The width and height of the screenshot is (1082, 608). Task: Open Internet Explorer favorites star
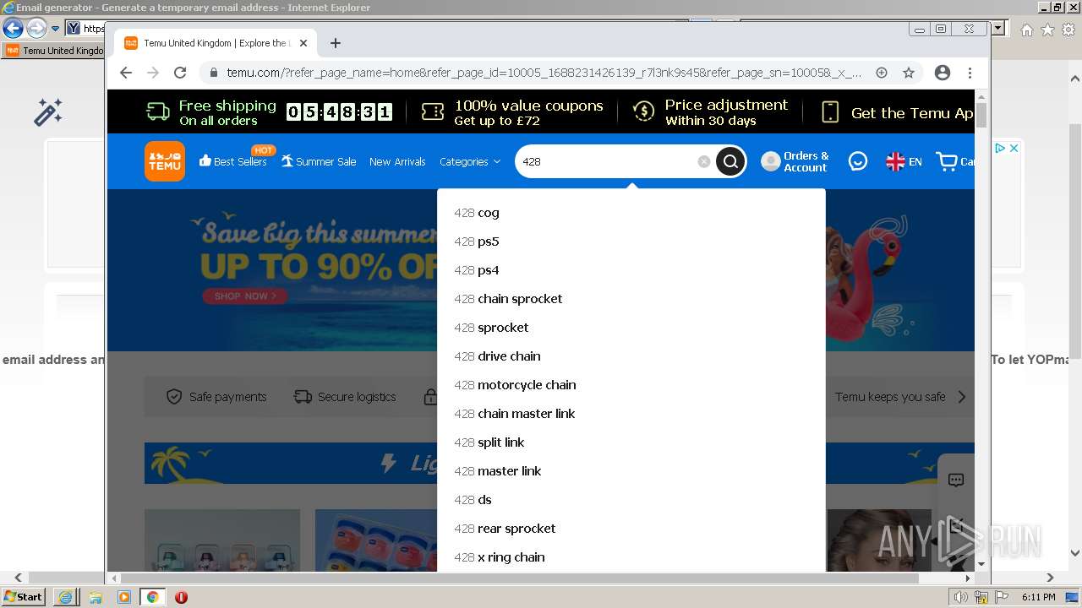point(1047,30)
